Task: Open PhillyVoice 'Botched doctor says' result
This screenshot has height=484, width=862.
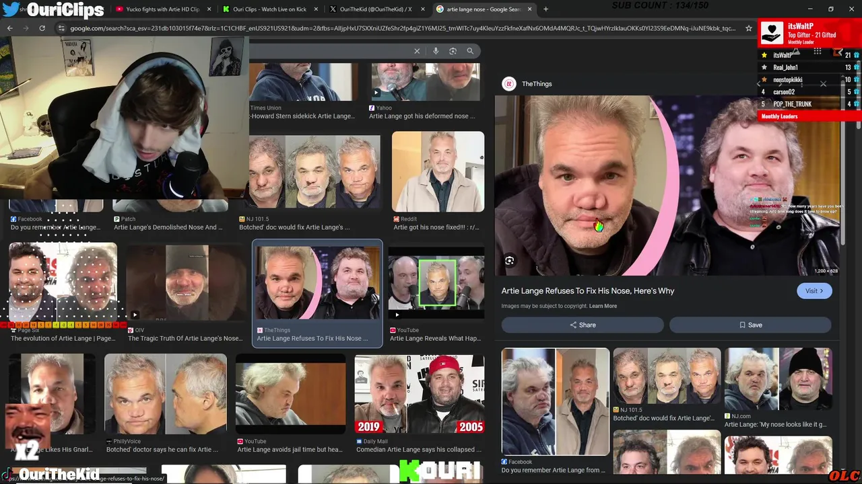Action: (x=166, y=403)
